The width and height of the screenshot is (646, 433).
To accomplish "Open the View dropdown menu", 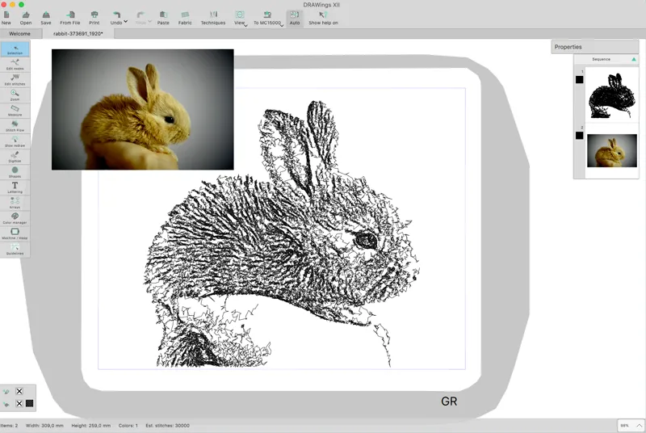I will (x=245, y=26).
